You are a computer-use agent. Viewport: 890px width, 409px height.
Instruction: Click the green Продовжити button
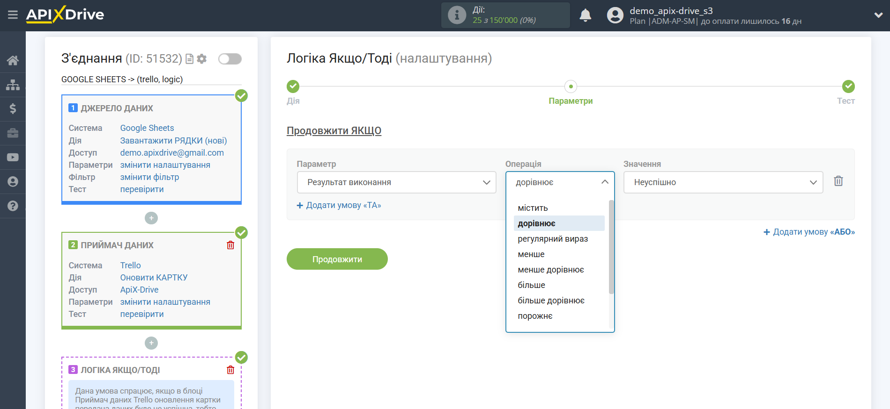(337, 259)
